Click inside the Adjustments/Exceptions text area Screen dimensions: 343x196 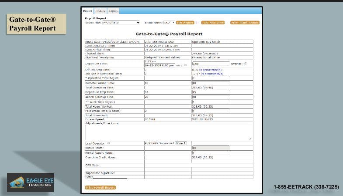168,132
